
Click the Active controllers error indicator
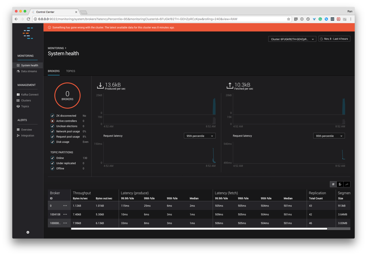pos(53,121)
